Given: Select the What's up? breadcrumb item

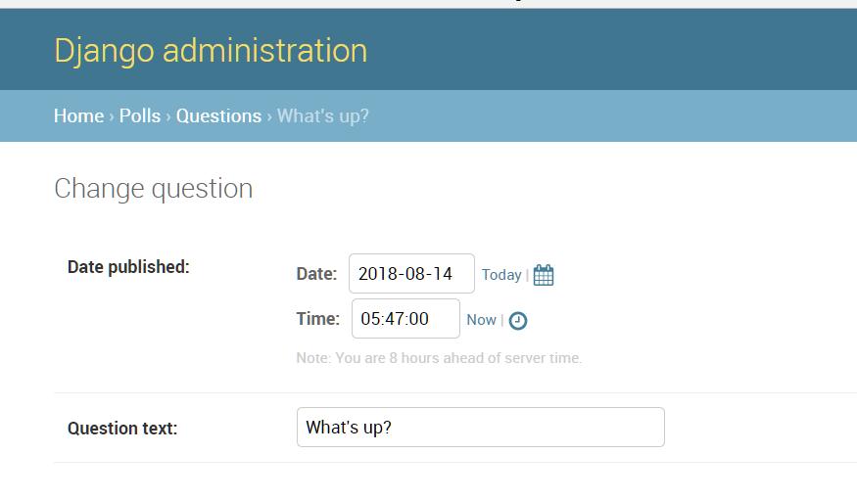Looking at the screenshot, I should point(322,115).
